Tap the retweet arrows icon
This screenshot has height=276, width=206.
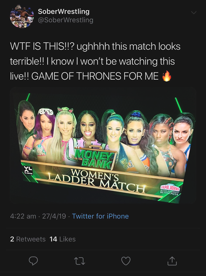[80, 261]
